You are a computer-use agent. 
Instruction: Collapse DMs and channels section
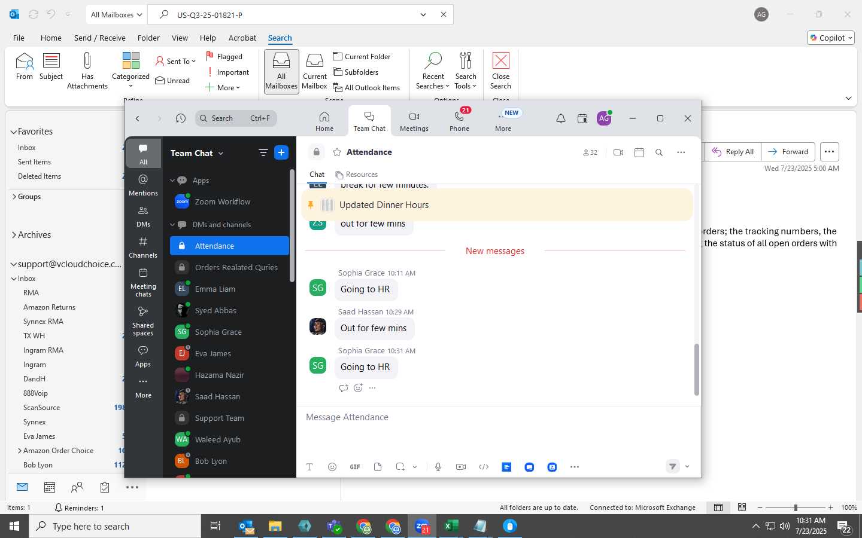tap(172, 225)
